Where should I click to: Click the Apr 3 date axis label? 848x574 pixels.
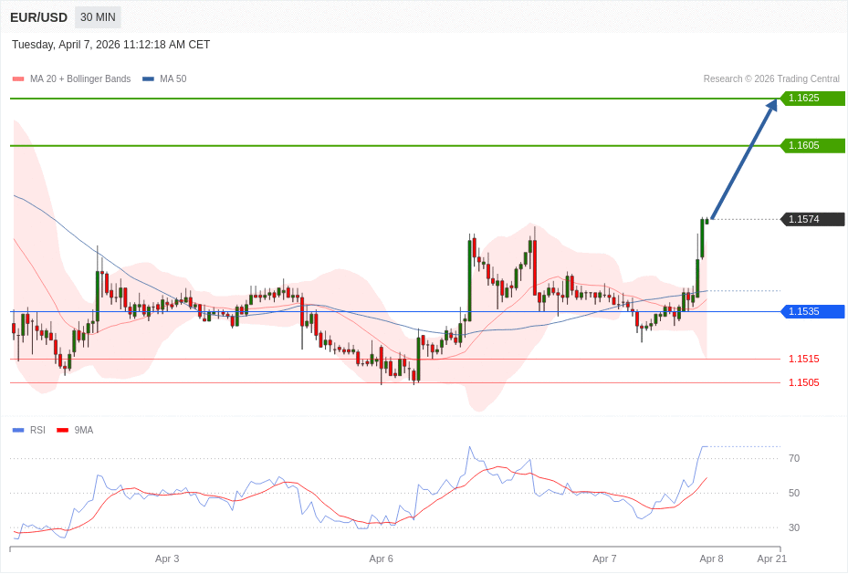(x=167, y=558)
